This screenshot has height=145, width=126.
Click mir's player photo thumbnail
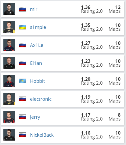pos(9,9)
